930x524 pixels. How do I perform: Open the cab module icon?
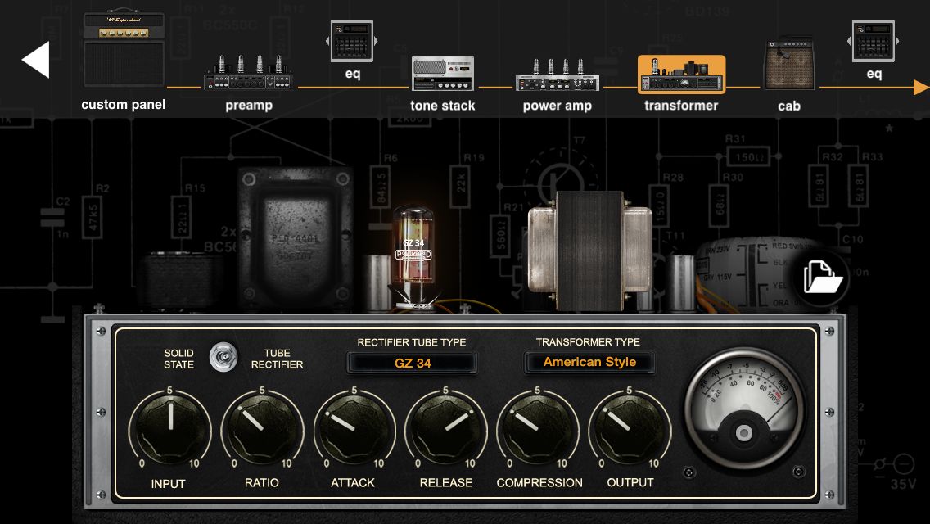click(788, 65)
